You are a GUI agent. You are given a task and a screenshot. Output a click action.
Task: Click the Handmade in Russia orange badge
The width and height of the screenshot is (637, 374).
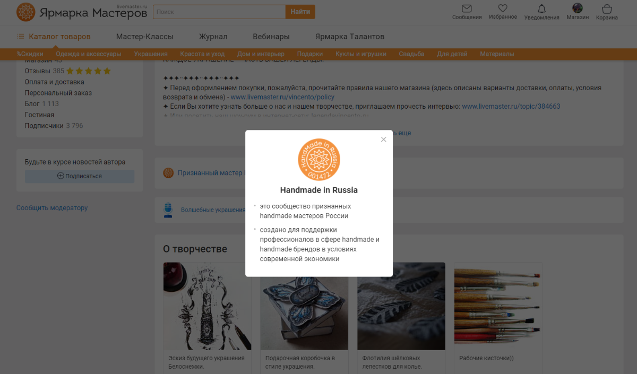point(319,159)
